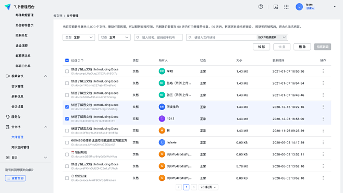Screen dimensions: 343x193
Task: Open the nine-dot app grid icon
Action: (286, 7)
